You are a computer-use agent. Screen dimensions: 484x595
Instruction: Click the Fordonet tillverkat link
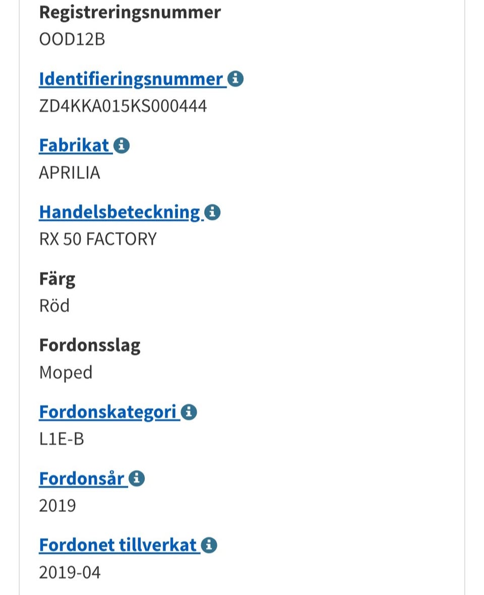[118, 545]
